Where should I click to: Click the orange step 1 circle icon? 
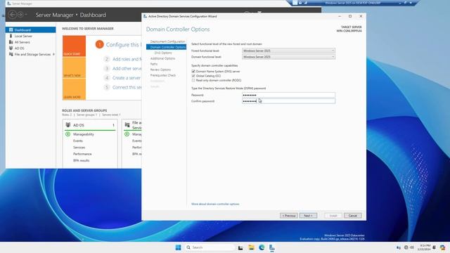[x=99, y=44]
